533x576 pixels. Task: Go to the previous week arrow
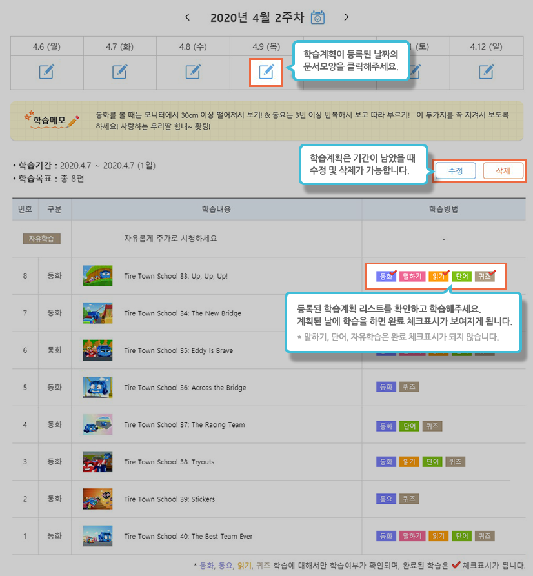[188, 17]
